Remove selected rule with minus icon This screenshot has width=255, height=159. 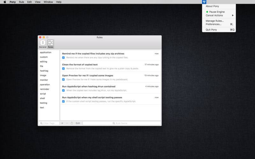click(67, 123)
